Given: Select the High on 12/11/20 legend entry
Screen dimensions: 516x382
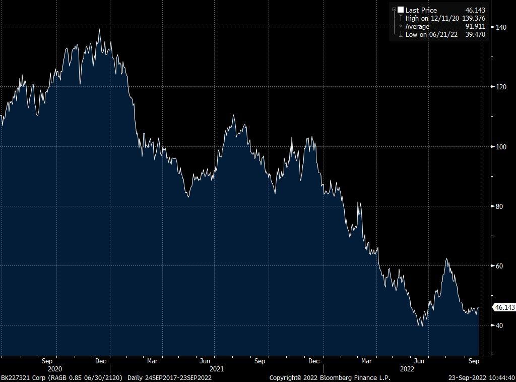Looking at the screenshot, I should tap(432, 18).
